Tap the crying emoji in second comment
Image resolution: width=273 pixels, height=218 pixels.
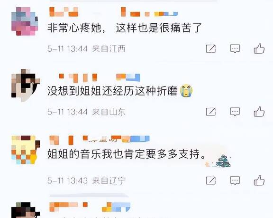186,91
